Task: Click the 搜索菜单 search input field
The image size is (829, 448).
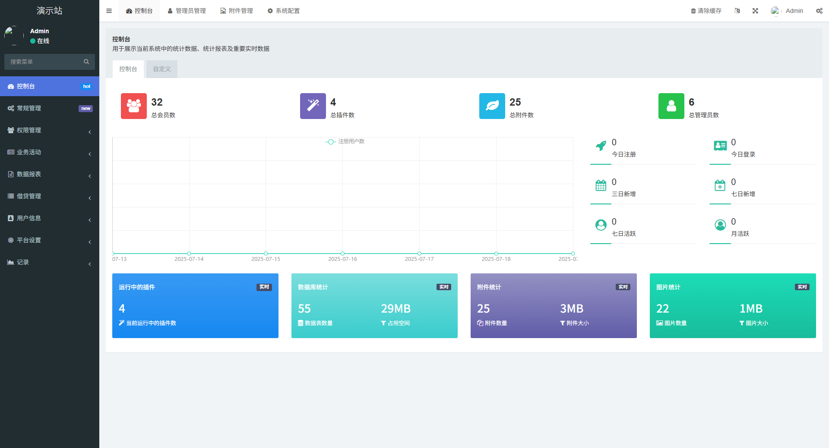Action: 43,62
